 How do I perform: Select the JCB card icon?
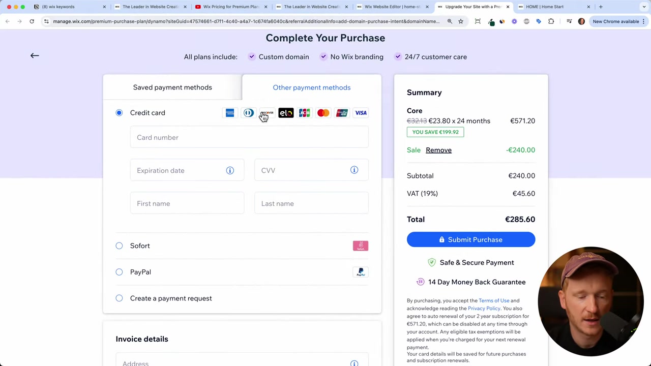304,113
